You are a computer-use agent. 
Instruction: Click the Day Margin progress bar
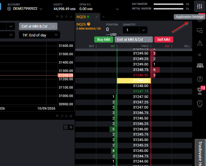(168, 4)
